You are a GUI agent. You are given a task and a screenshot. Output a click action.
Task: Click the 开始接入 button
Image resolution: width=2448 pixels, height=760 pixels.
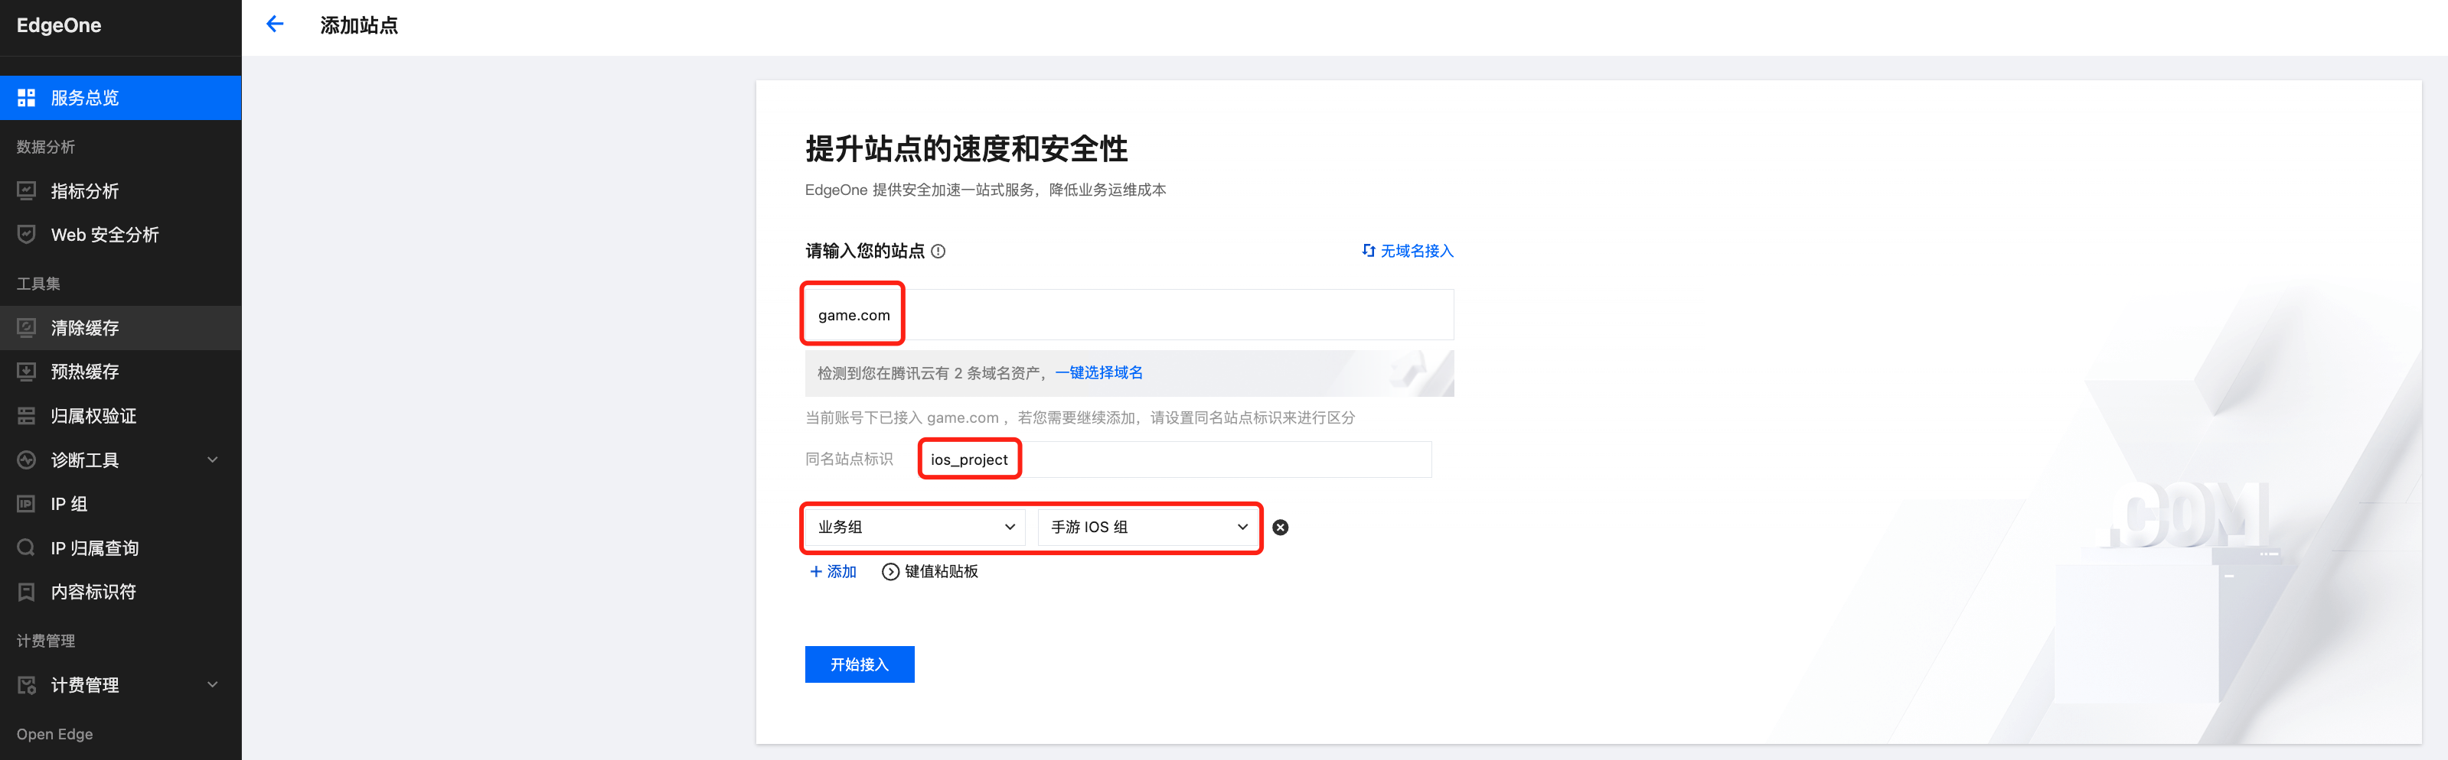[859, 664]
